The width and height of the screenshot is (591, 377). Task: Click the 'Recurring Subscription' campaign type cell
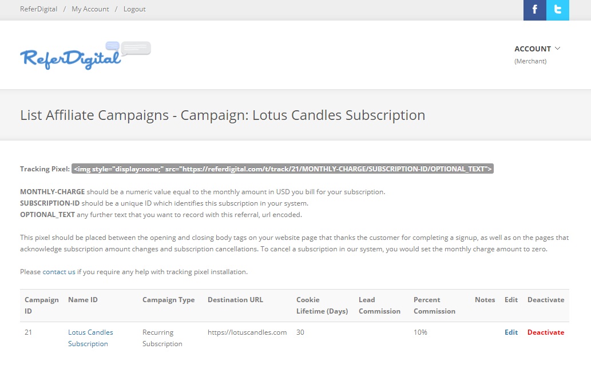click(x=162, y=338)
